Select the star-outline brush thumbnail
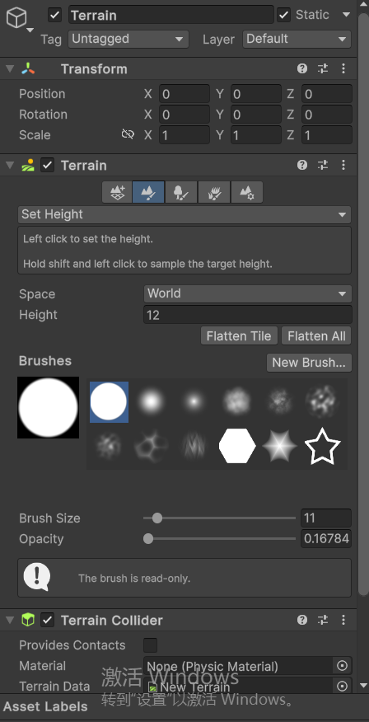369x722 pixels. click(323, 446)
